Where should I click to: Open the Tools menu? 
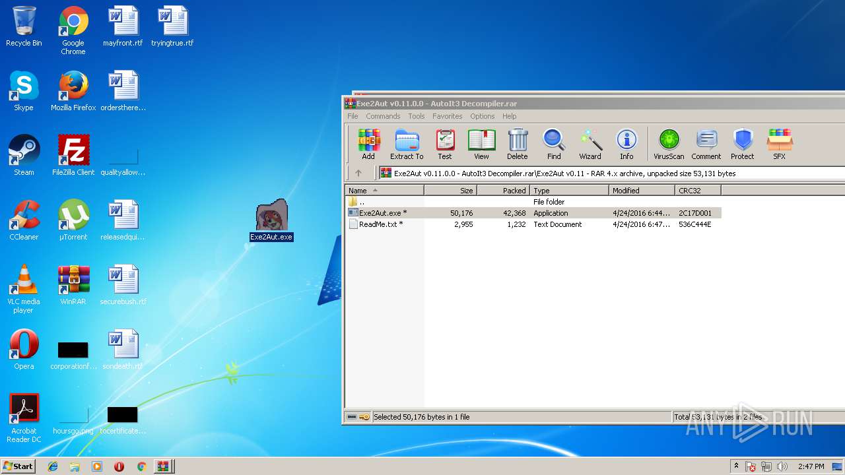coord(417,116)
